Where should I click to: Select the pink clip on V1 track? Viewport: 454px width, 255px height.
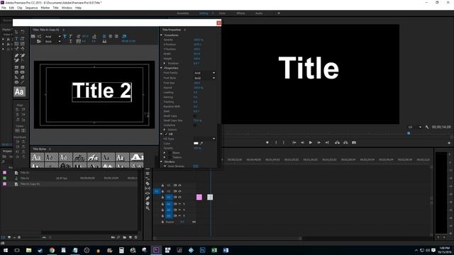(x=199, y=197)
